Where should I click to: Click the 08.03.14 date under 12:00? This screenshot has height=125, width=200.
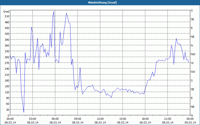point(100,122)
